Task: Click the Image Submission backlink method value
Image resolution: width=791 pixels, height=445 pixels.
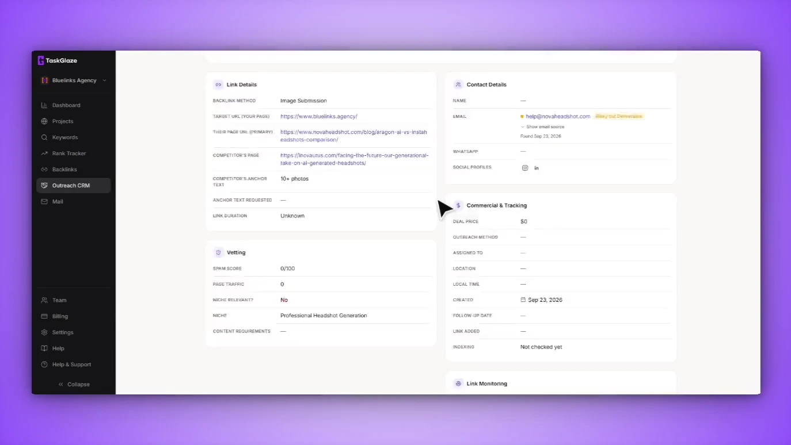Action: pos(303,101)
